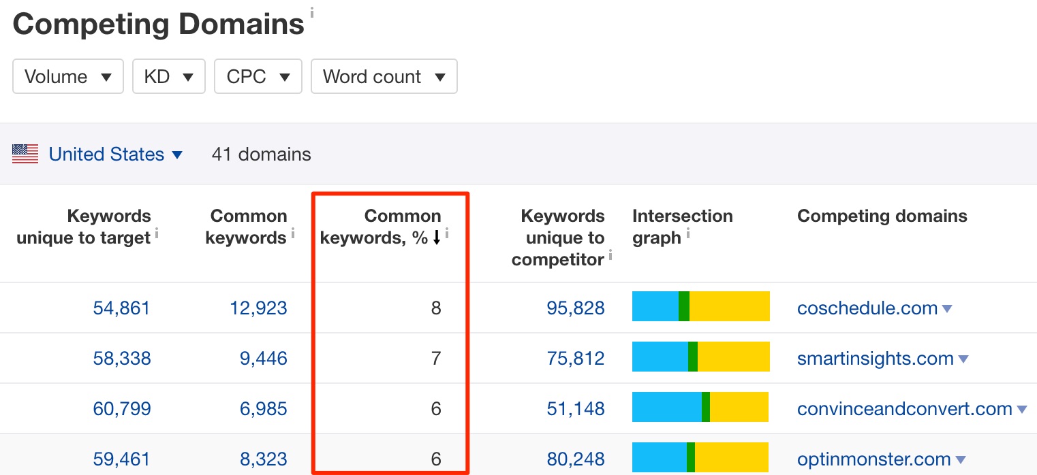Open the CPC filter dropdown
Image resolution: width=1037 pixels, height=475 pixels.
pos(258,76)
